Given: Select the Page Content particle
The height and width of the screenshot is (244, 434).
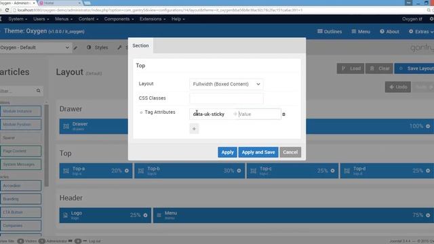Looking at the screenshot, I should coord(21,151).
